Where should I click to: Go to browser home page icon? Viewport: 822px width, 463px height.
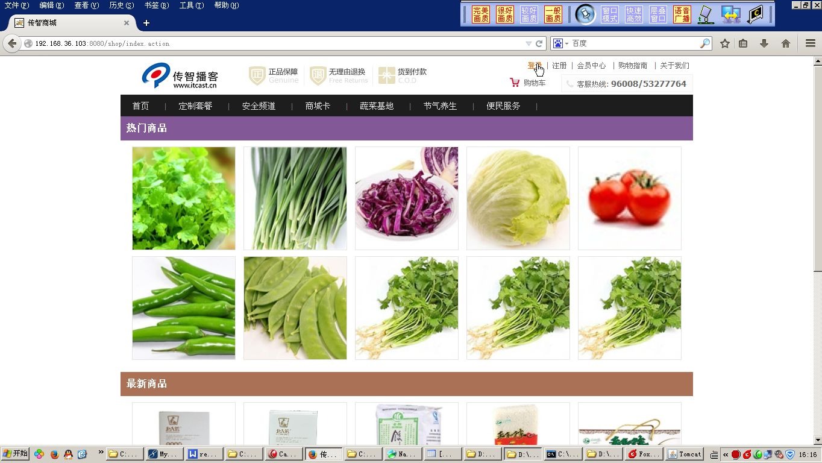point(785,43)
